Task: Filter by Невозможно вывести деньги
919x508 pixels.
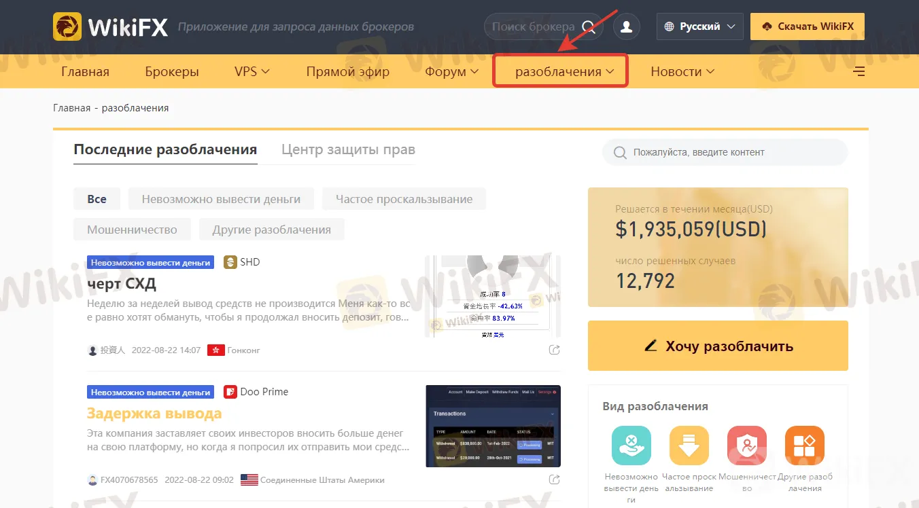Action: click(221, 199)
